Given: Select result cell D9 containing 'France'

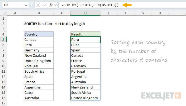Looking at the screenshot, I should [x=85, y=61].
